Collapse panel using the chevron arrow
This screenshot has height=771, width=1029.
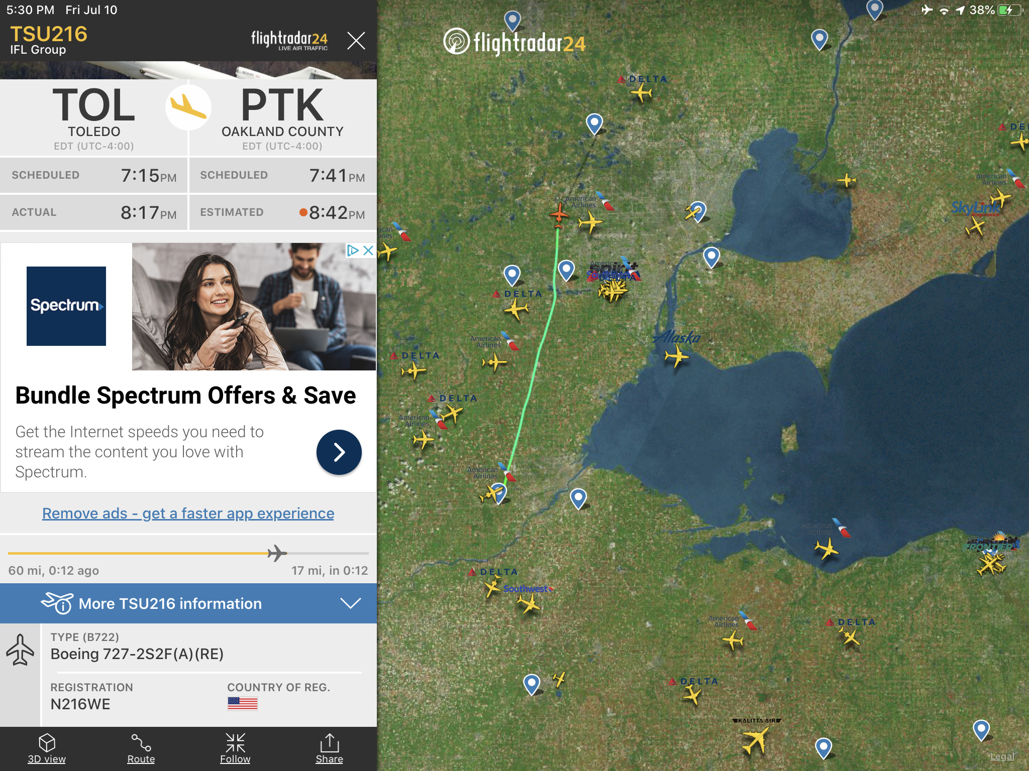350,603
